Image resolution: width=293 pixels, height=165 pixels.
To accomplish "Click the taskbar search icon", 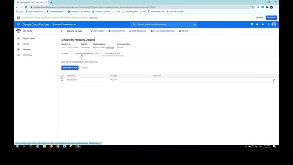I will [x=24, y=147].
